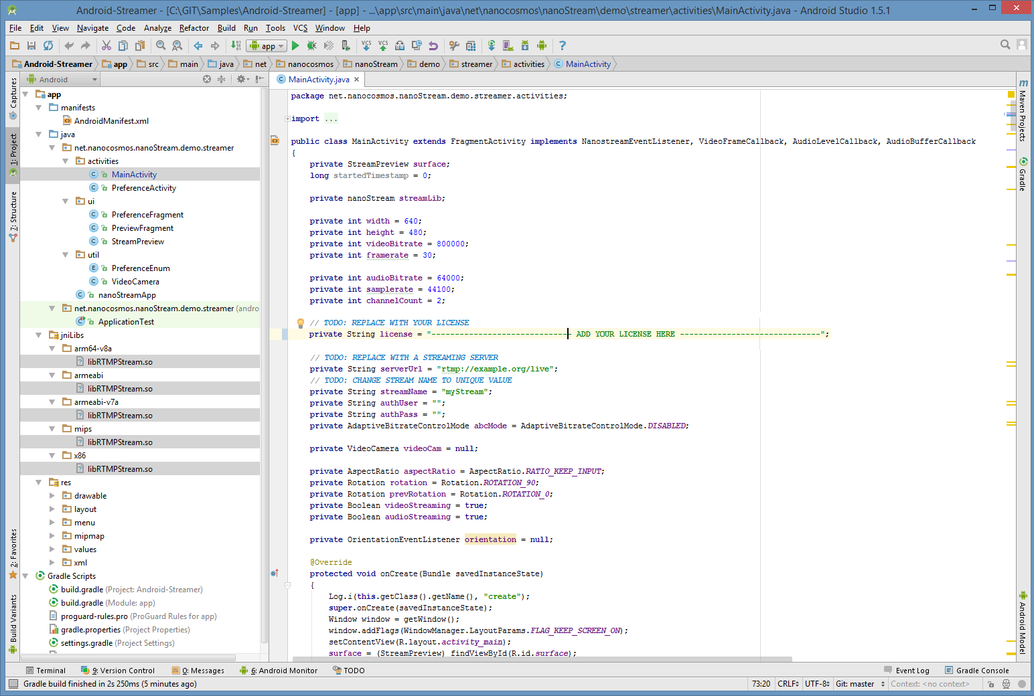1034x696 pixels.
Task: Click the Redo arrow icon
Action: point(85,46)
